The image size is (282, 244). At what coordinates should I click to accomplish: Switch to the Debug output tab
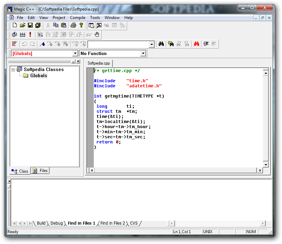[x=56, y=223]
